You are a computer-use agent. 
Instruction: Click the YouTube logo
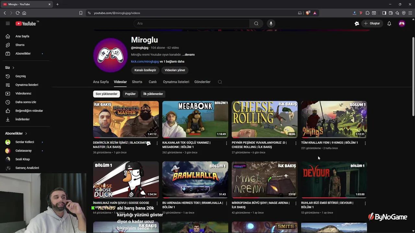tap(26, 23)
